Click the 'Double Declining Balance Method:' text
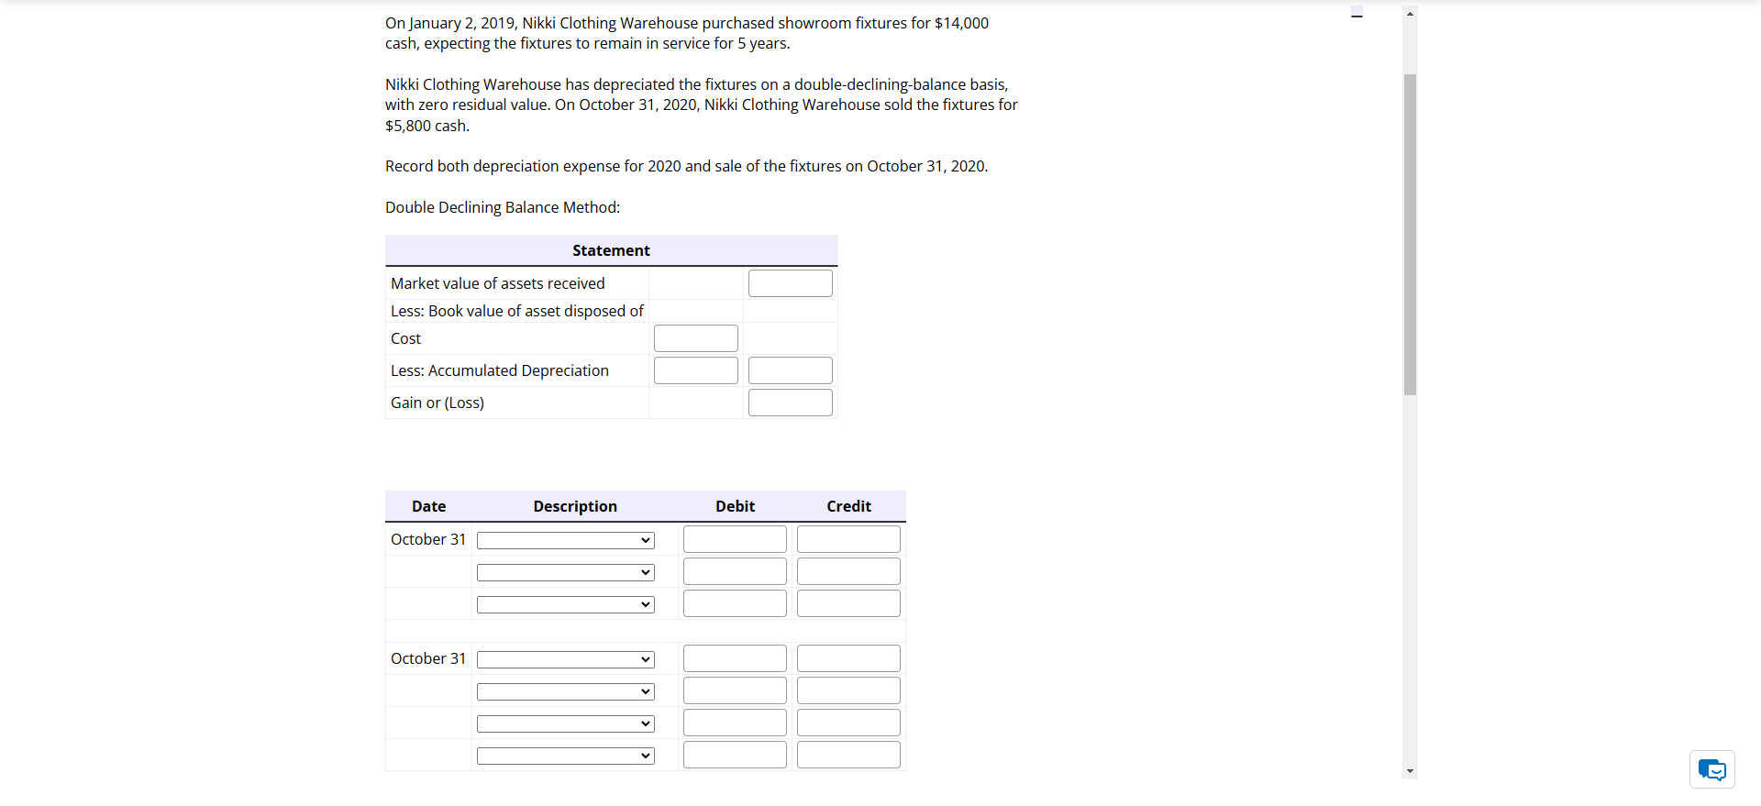This screenshot has height=806, width=1761. 503,207
